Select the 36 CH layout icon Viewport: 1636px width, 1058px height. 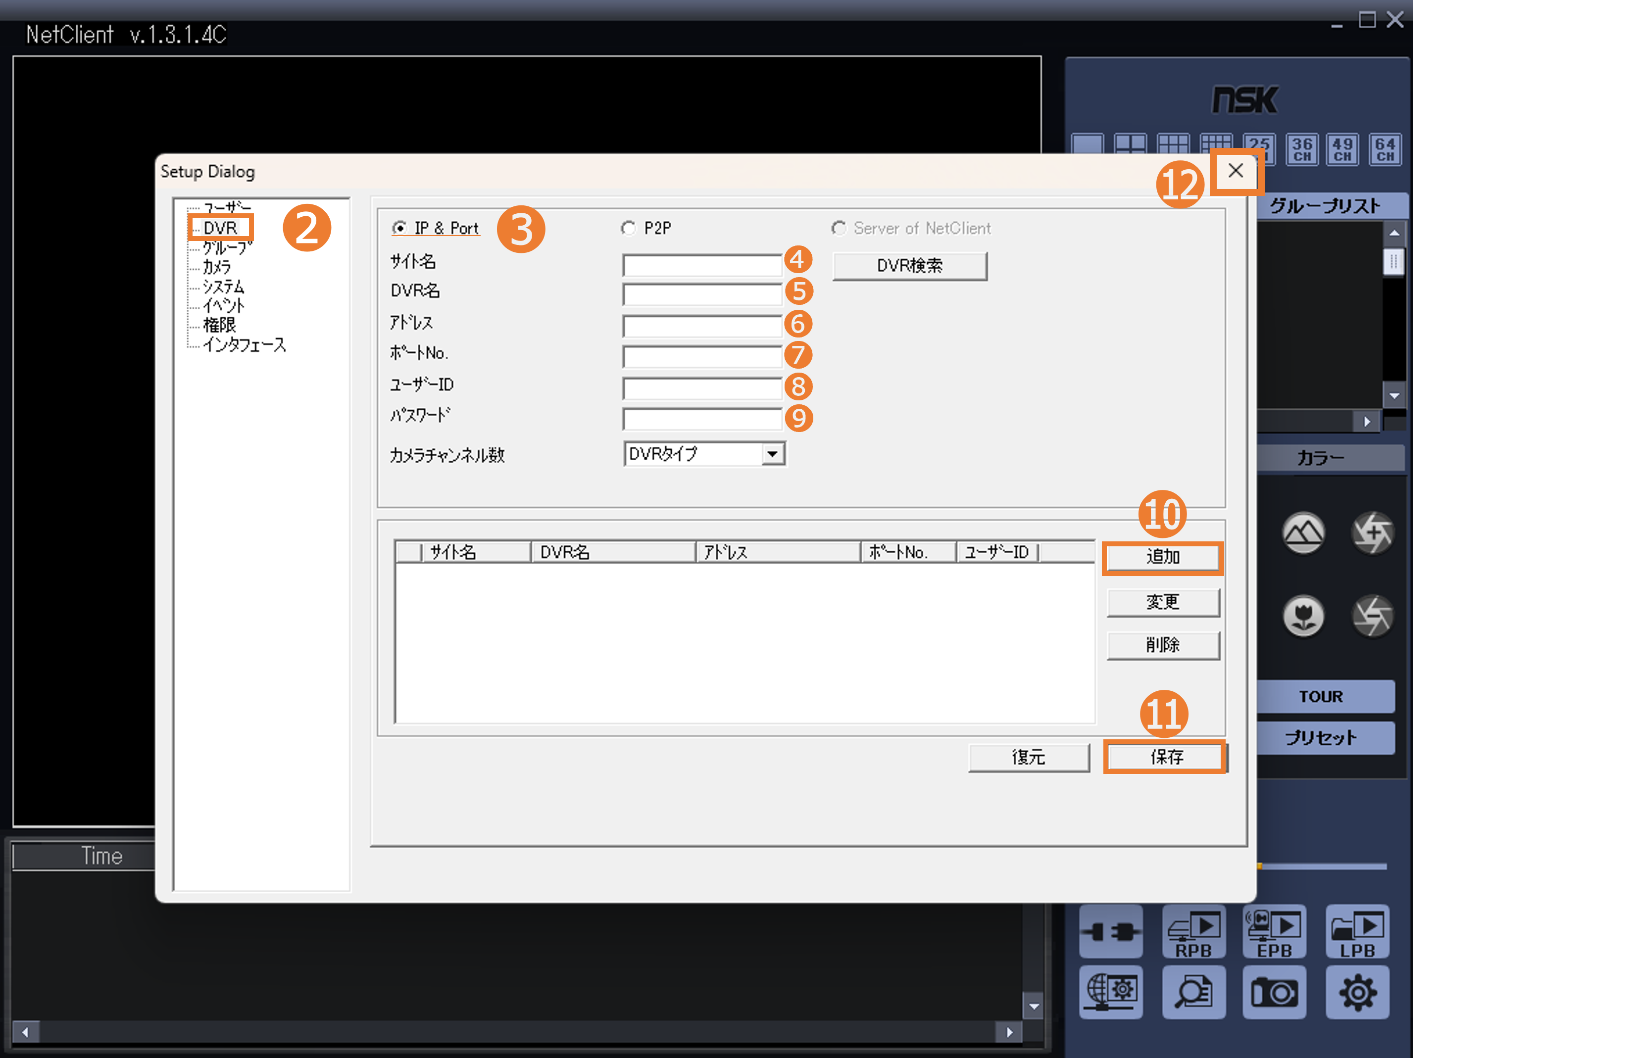click(1302, 149)
